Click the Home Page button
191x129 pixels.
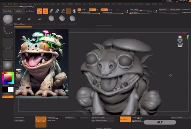tap(7, 11)
